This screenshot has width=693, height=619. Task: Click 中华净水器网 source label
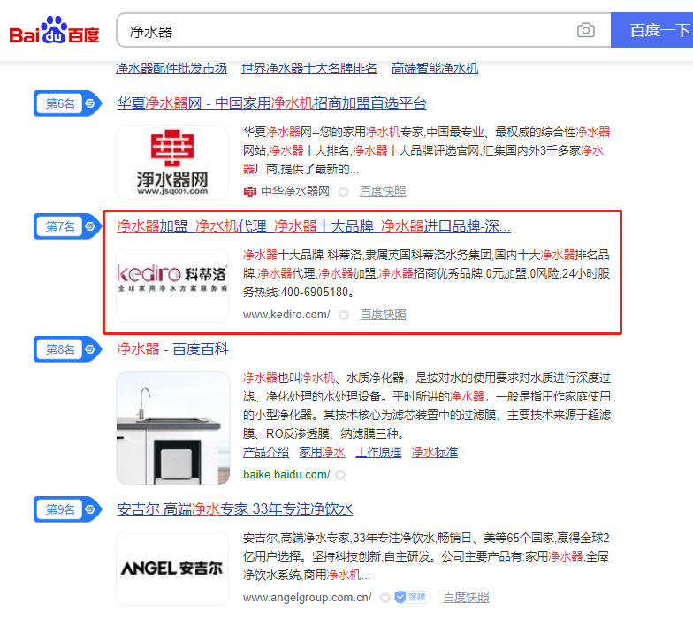(x=295, y=191)
